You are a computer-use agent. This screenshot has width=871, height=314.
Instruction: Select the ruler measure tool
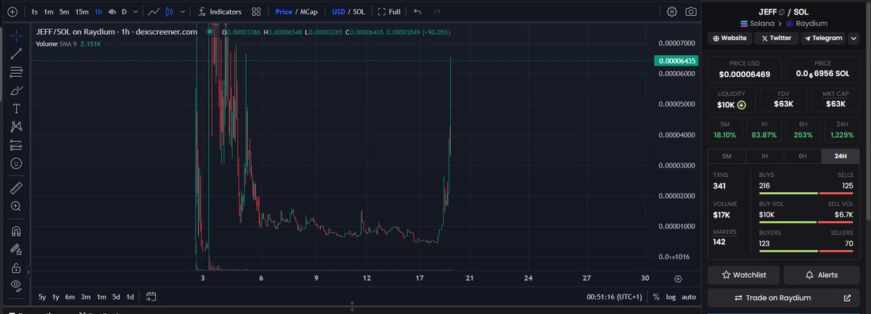16,188
